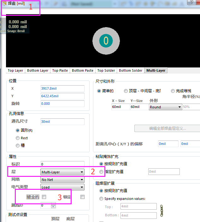Enable the 锁定 (locked) checkbox
Viewport: 200px width, 222px height.
tap(82, 197)
